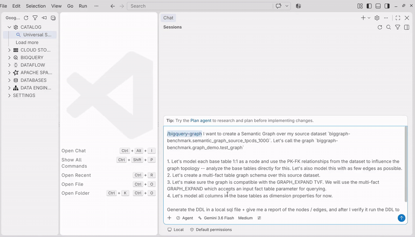415x237 pixels.
Task: Open chat panel more actions menu
Action: (x=386, y=18)
